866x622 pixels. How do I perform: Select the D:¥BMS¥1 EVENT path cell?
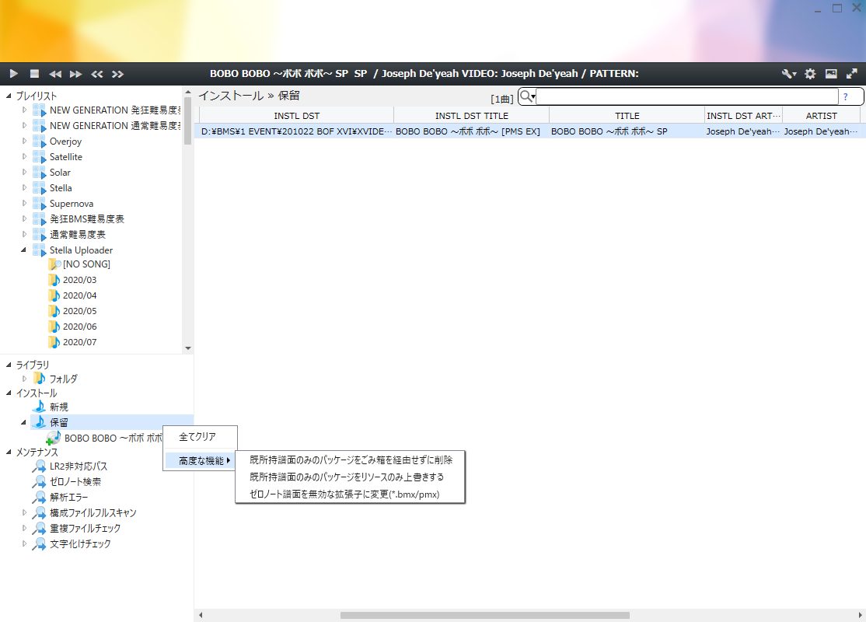click(x=297, y=131)
